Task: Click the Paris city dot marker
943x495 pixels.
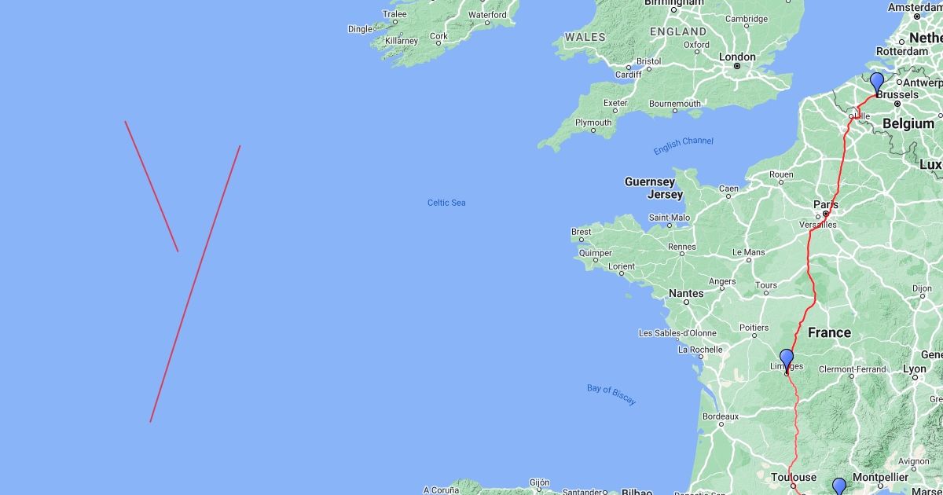Action: 826,214
